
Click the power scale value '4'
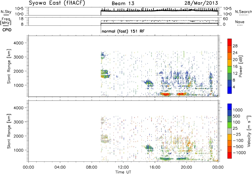point(234,87)
